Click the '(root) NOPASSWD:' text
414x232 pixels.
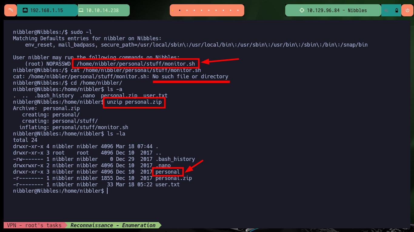(49, 64)
